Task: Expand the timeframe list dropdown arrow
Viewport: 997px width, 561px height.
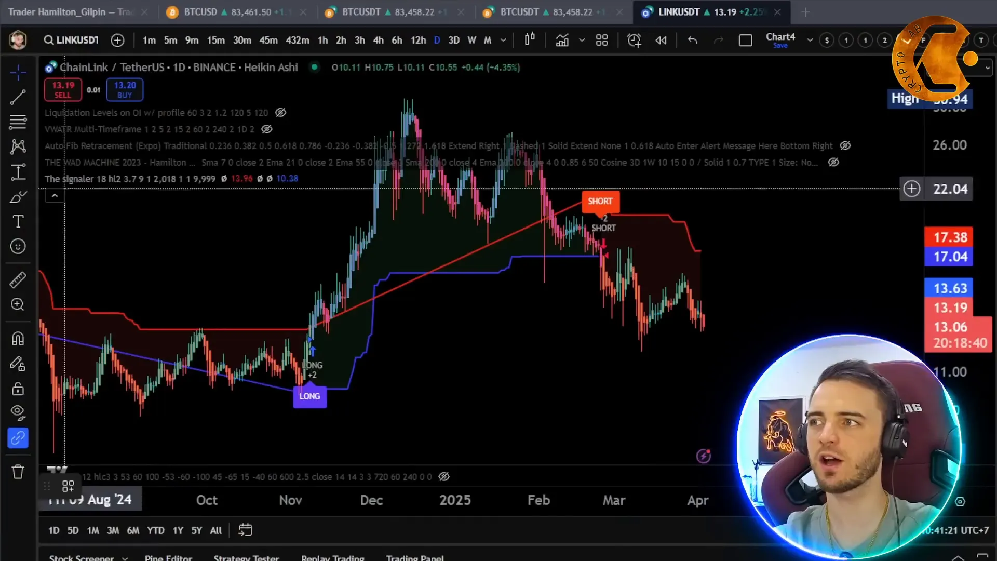Action: (x=503, y=40)
